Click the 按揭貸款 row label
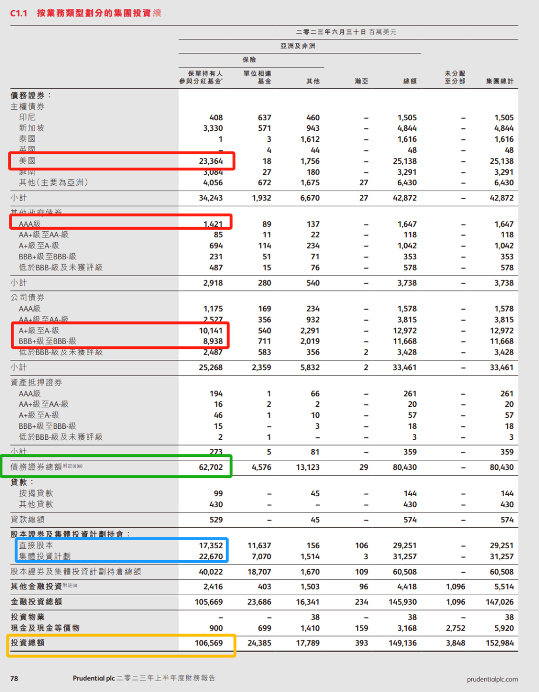539x692 pixels. (36, 493)
